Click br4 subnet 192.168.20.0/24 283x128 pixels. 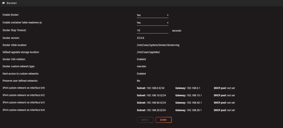tap(156, 110)
